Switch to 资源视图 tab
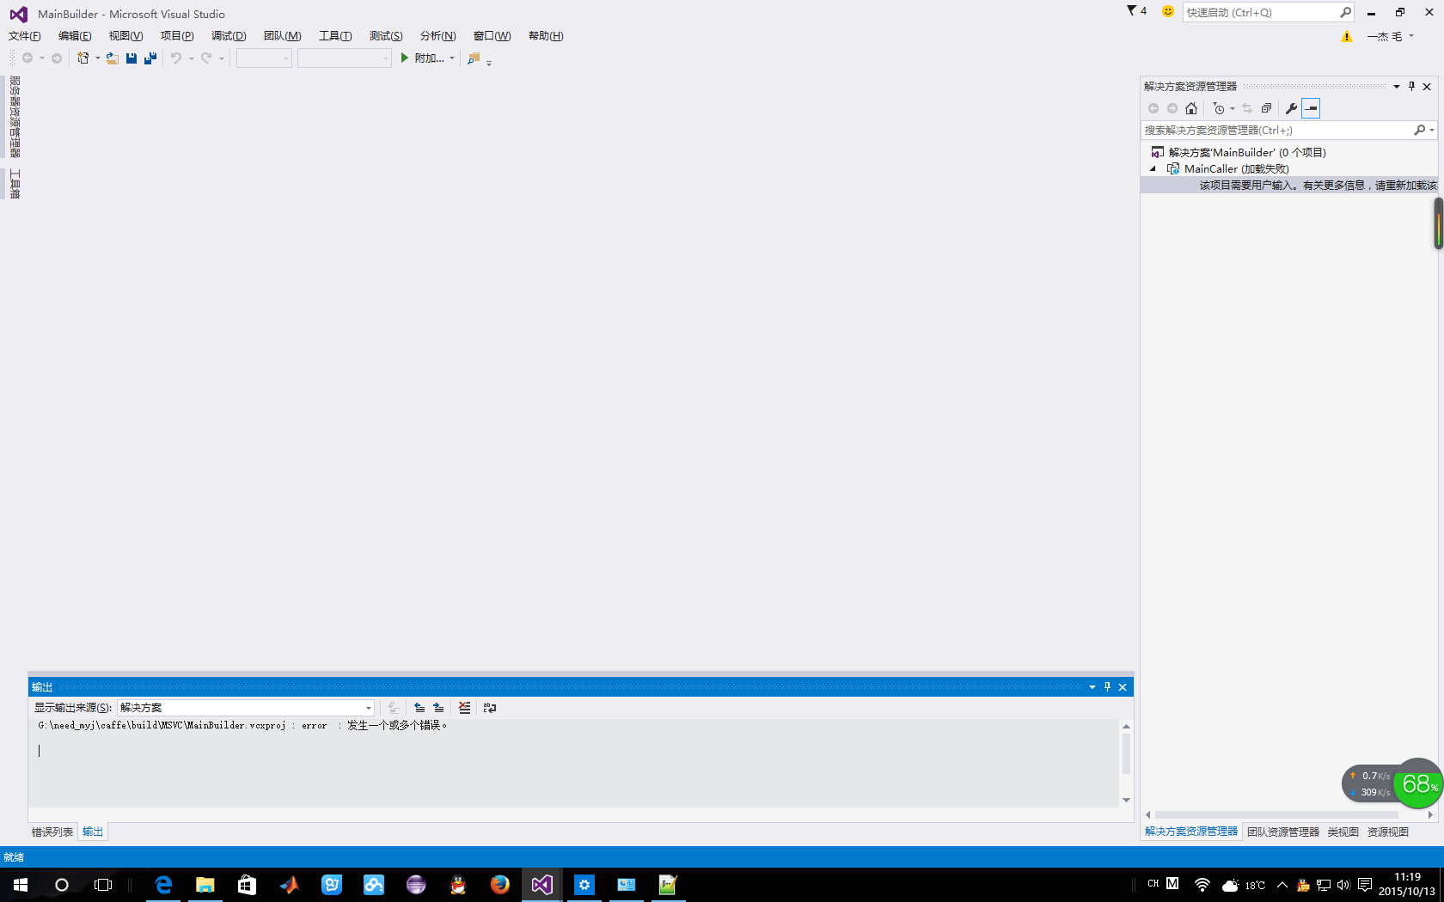The width and height of the screenshot is (1444, 902). [x=1388, y=832]
